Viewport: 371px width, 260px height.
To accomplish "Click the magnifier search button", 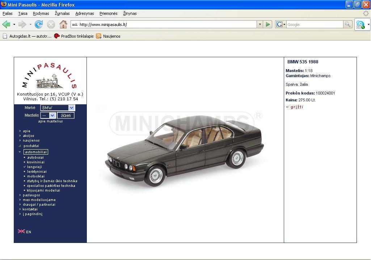I will tap(347, 24).
